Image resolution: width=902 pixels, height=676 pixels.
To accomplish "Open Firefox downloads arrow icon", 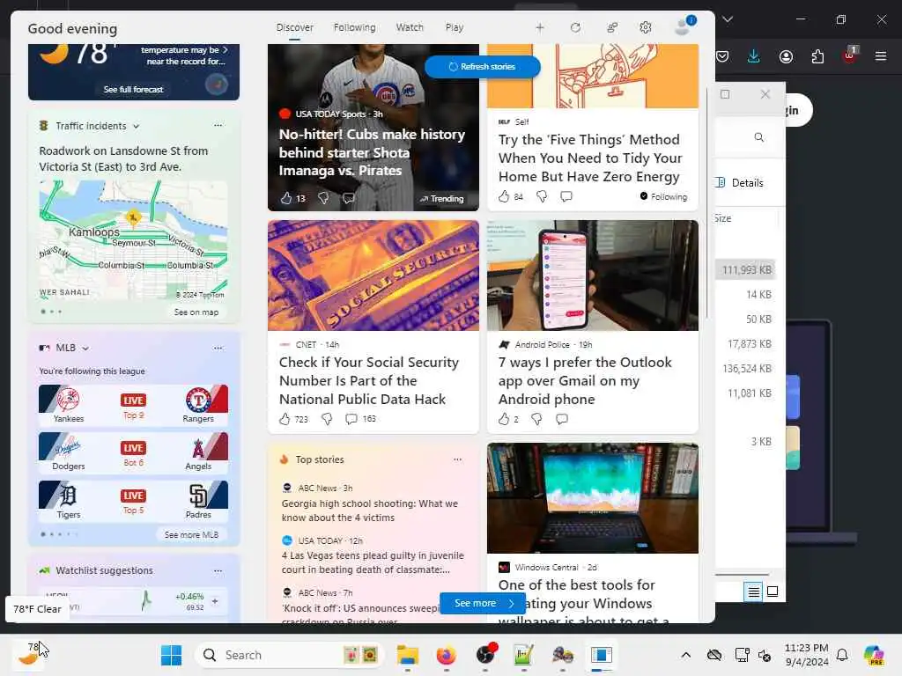I will click(754, 56).
